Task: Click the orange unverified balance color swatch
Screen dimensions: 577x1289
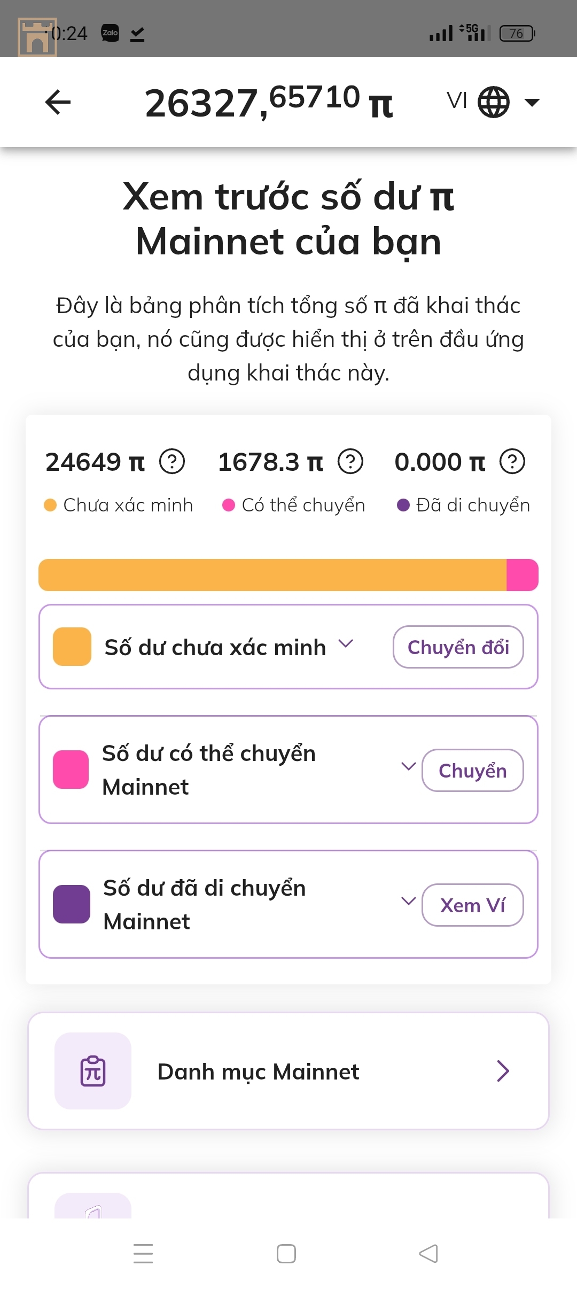Action: tap(72, 647)
